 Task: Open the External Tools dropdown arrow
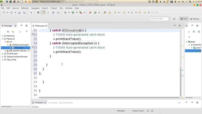tap(84, 13)
